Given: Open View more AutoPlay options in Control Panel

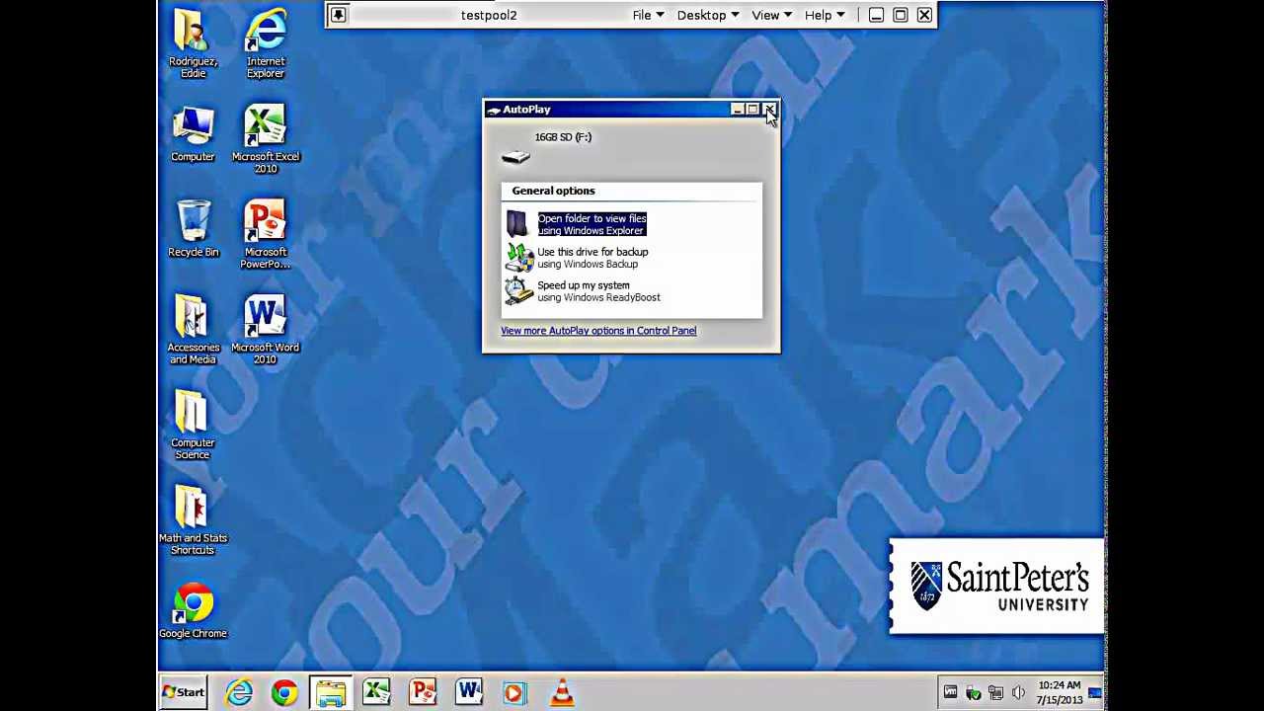Looking at the screenshot, I should point(598,331).
